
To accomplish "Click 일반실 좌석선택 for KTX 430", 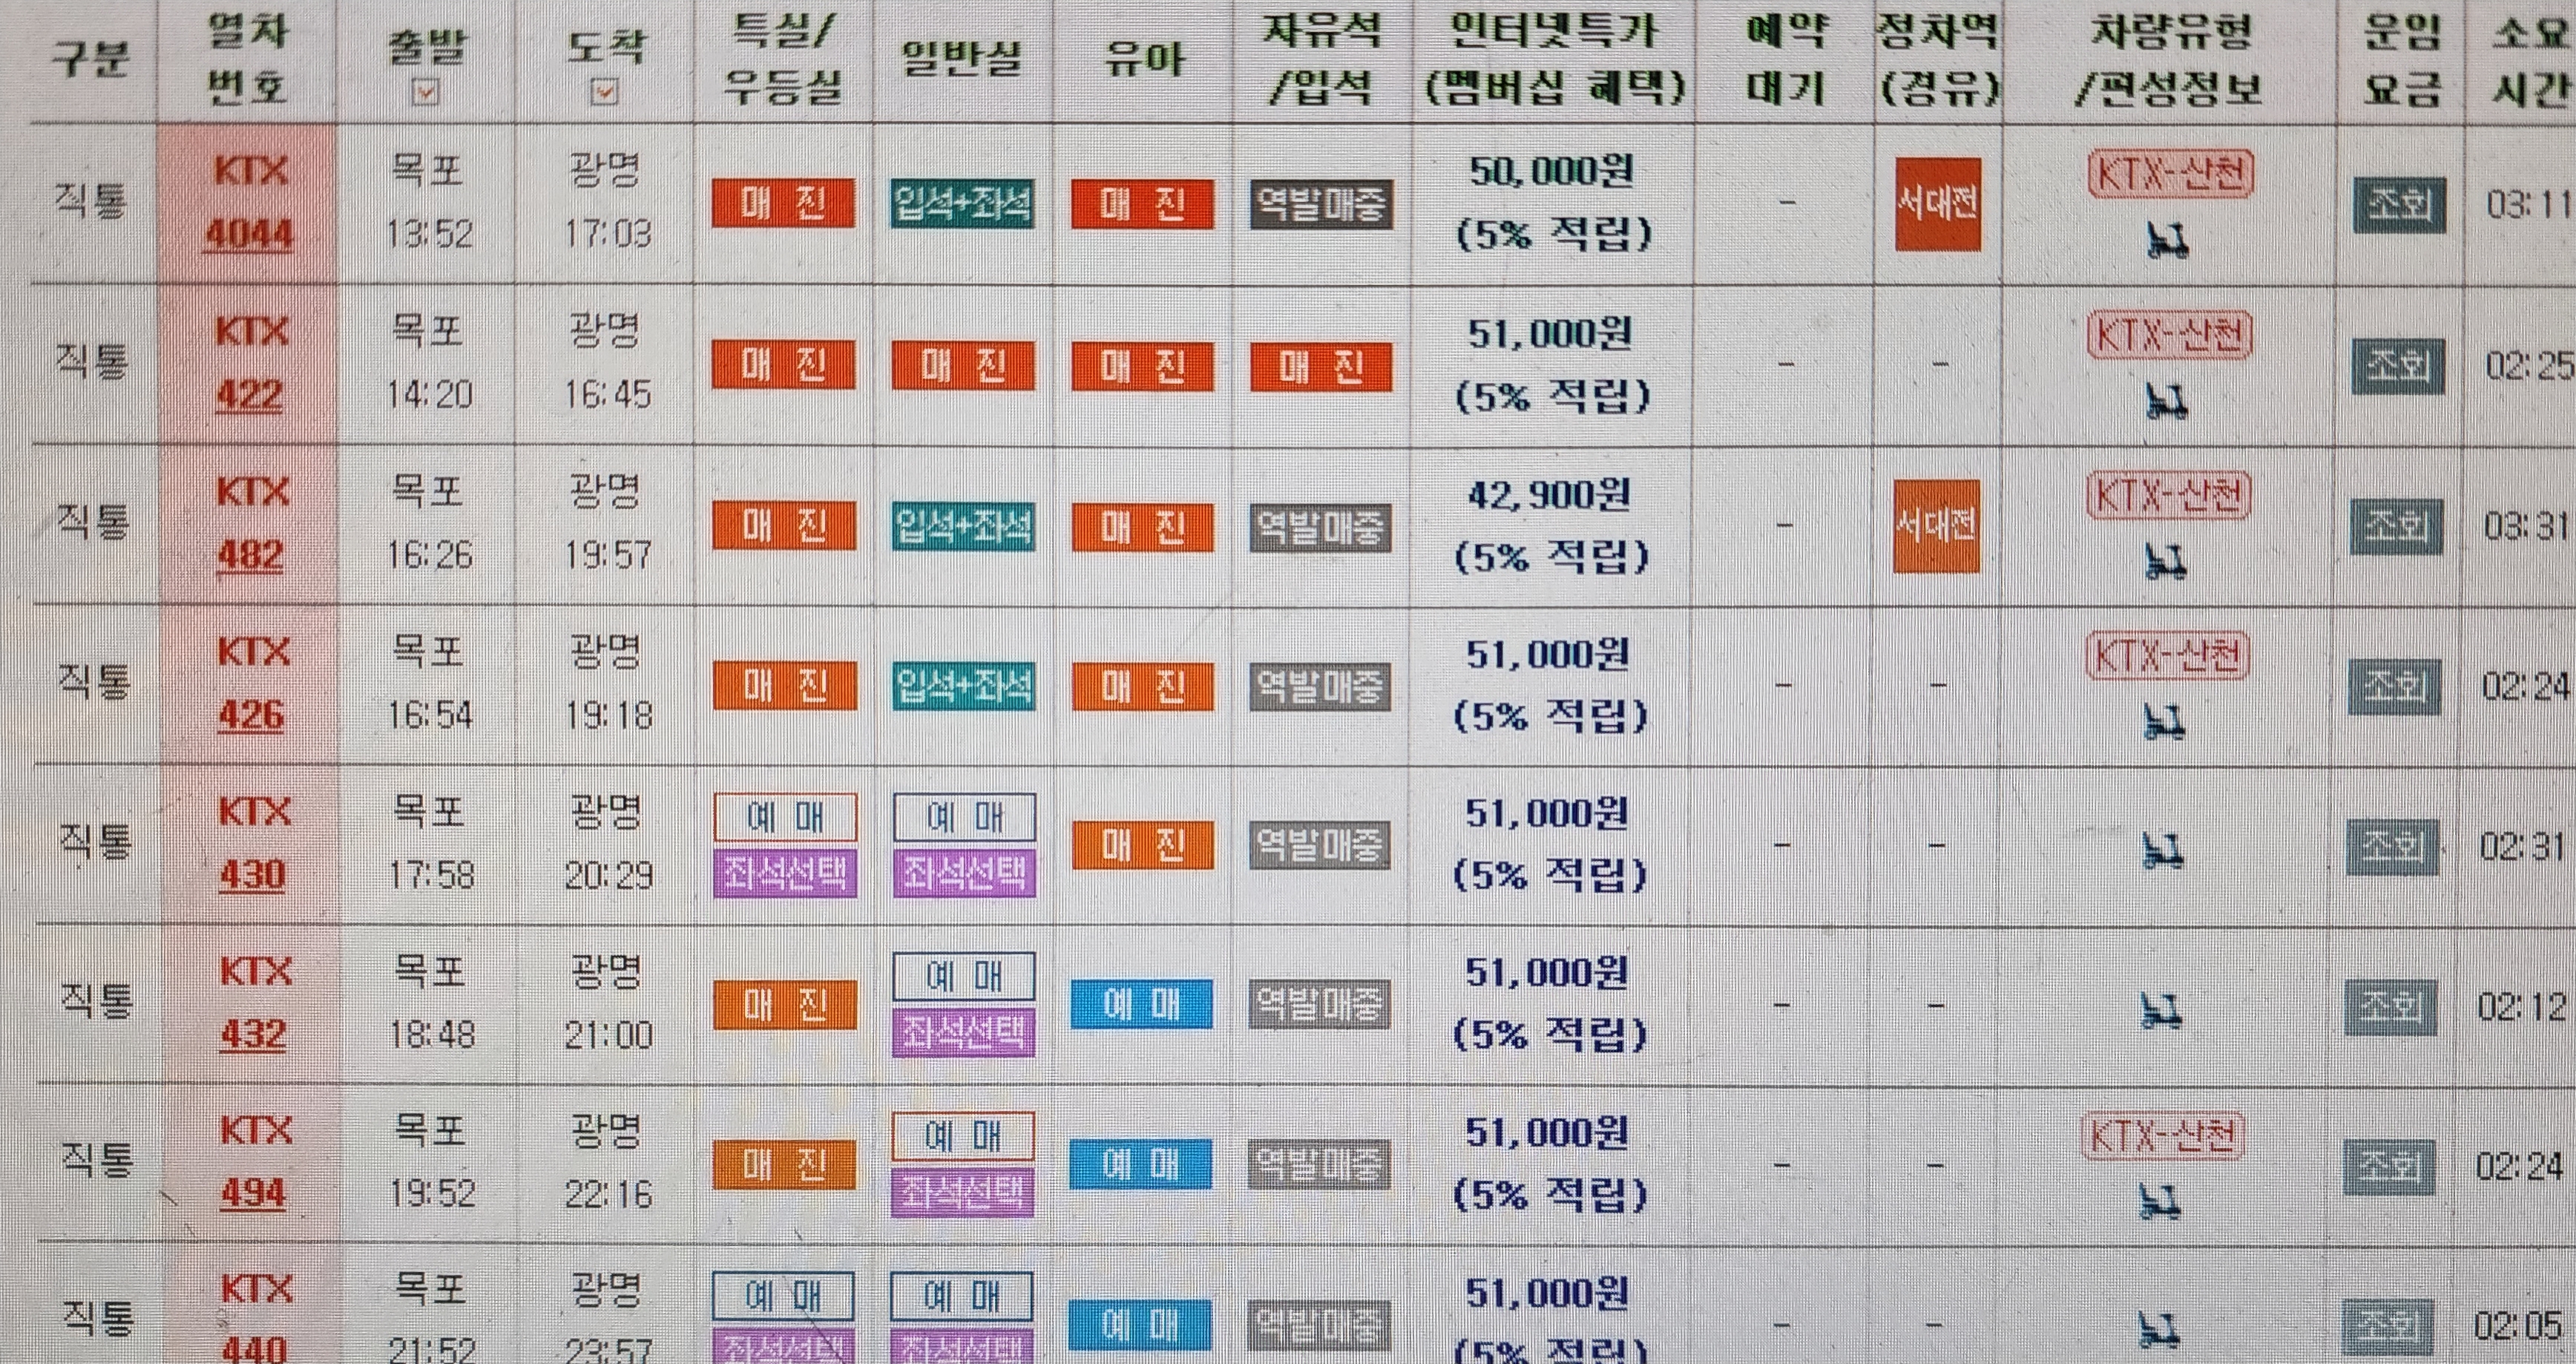I will click(965, 874).
